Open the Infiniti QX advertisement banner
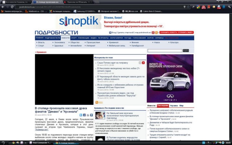This screenshot has height=145, width=232. pyautogui.click(x=170, y=78)
